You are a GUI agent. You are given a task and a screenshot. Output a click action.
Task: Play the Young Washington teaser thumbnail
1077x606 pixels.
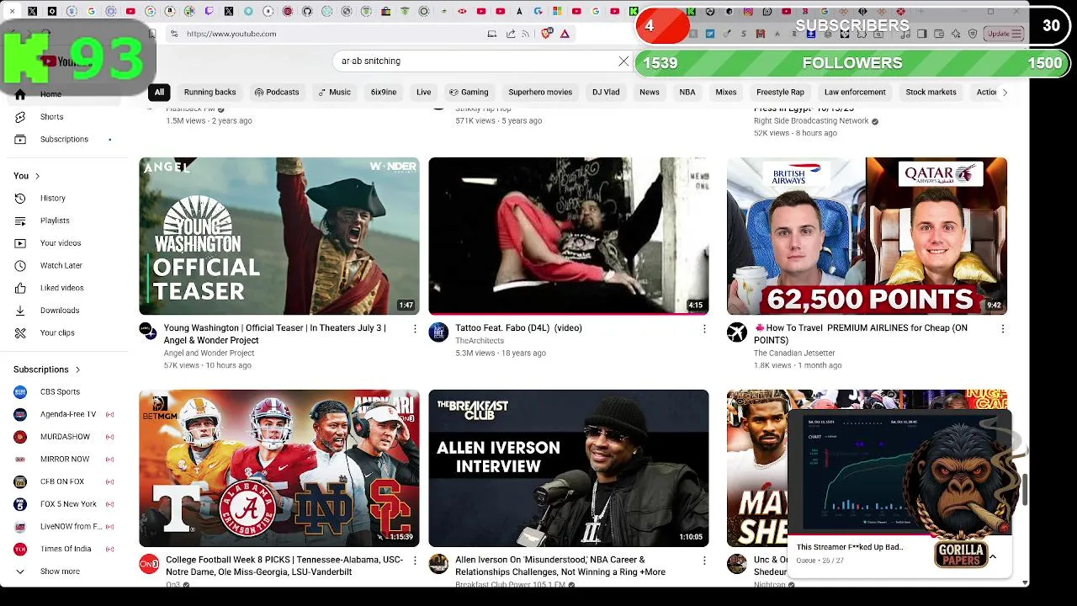click(x=279, y=236)
